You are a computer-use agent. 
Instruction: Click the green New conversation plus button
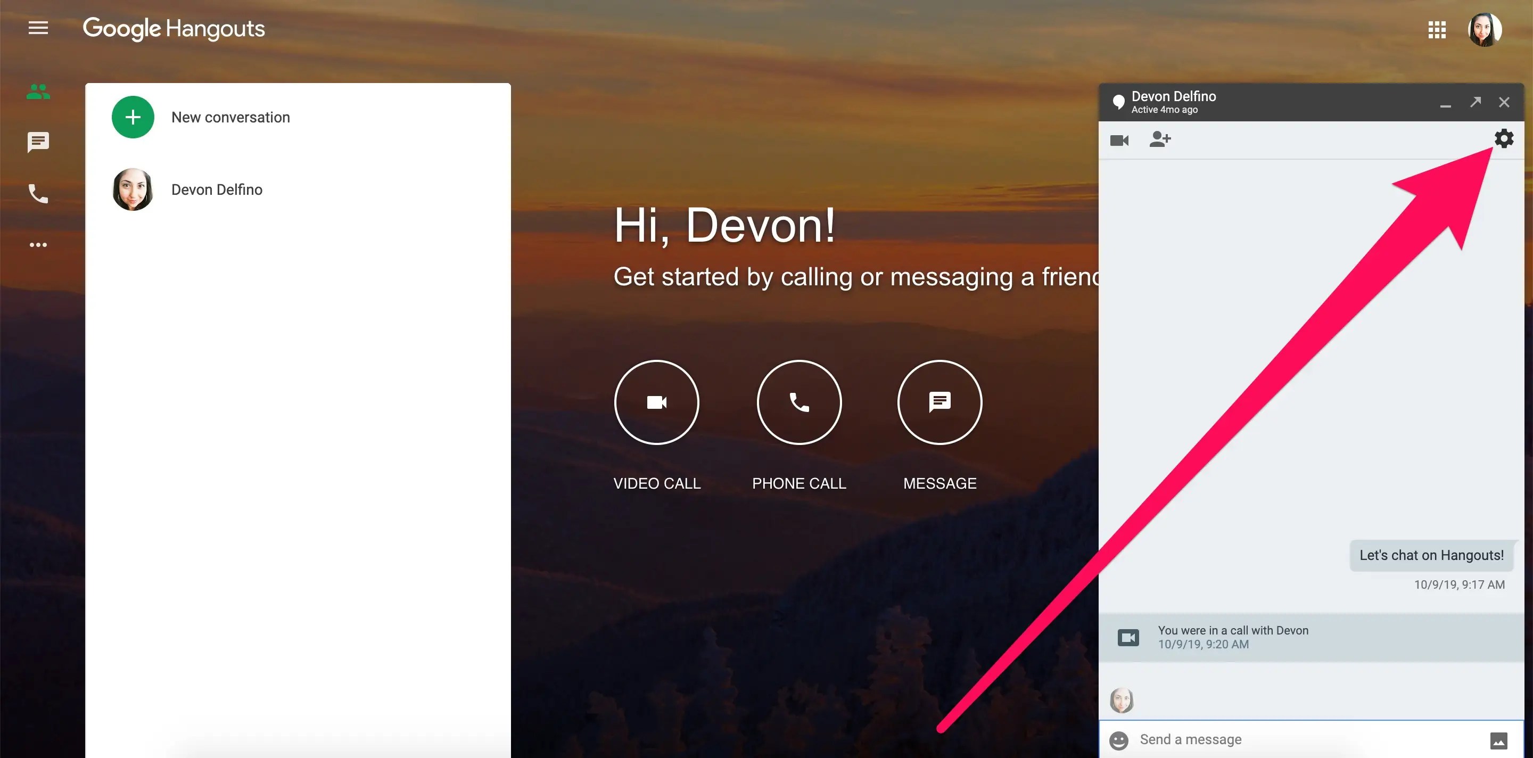133,117
